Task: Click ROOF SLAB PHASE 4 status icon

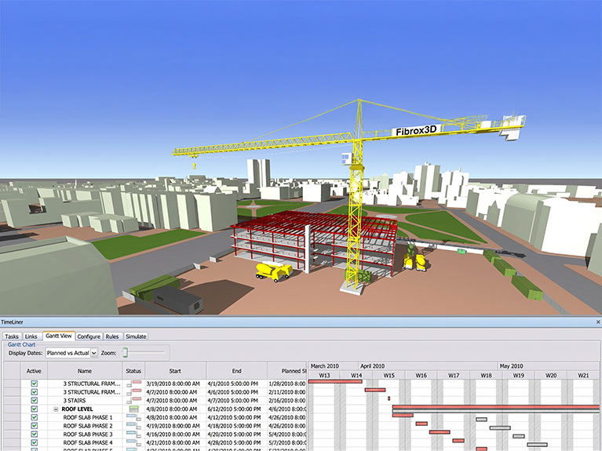Action: (134, 442)
